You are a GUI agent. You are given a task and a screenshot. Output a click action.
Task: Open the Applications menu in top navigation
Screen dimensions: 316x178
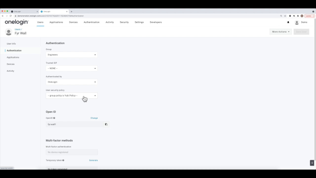pos(56,22)
